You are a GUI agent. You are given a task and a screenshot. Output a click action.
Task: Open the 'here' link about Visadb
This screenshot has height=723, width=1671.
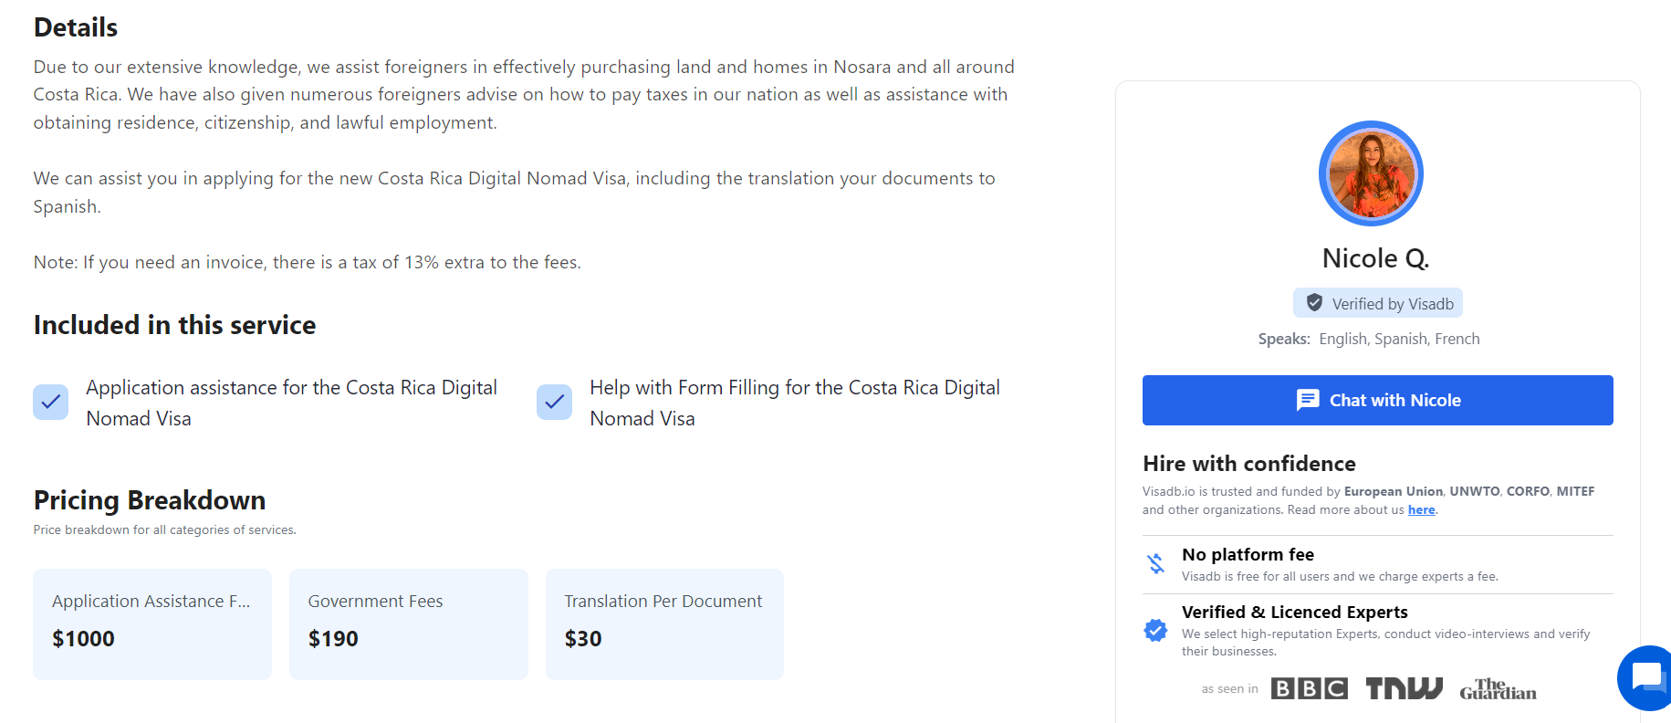point(1421,509)
